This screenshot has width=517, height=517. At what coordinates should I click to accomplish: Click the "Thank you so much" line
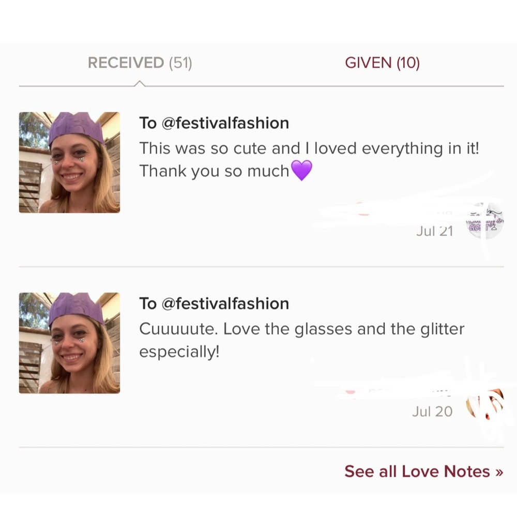(x=215, y=171)
